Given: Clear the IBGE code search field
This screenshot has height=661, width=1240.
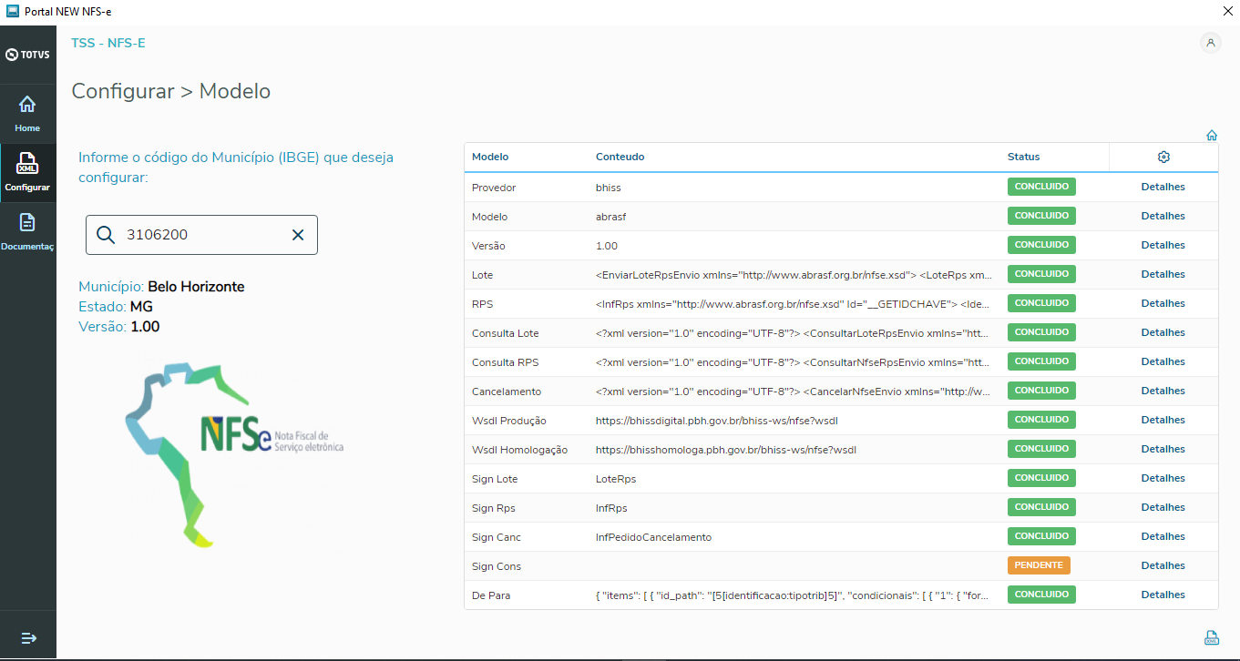Looking at the screenshot, I should coord(298,235).
